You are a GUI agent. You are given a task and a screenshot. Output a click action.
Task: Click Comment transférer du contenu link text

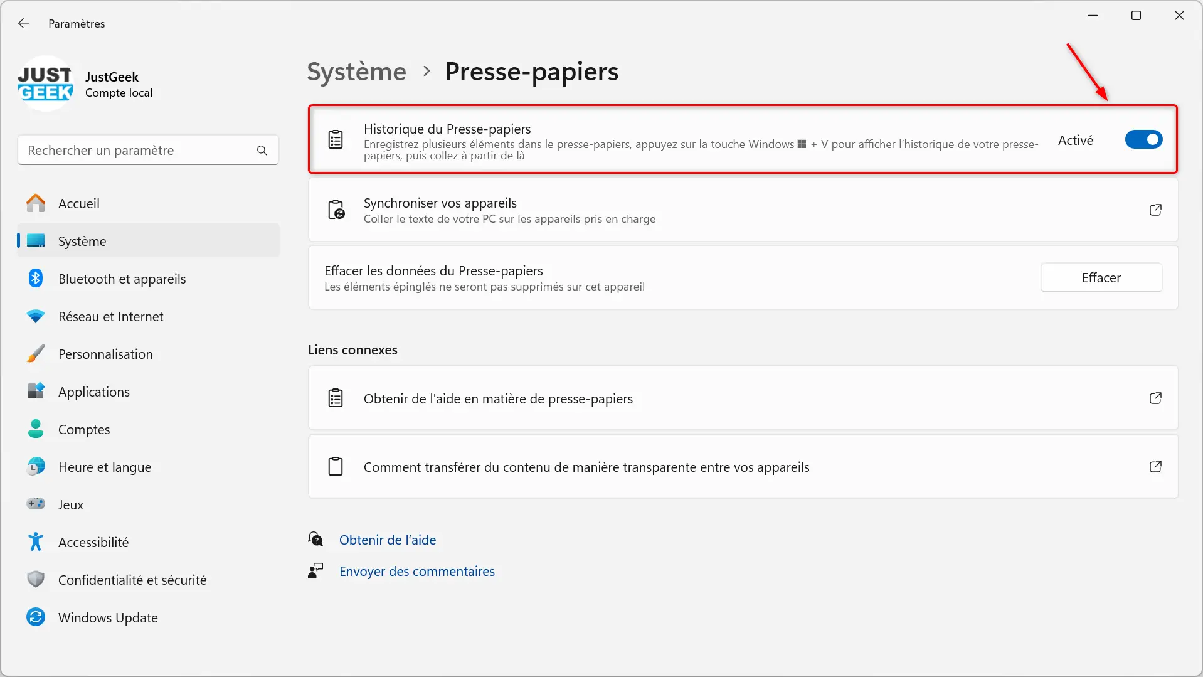[x=586, y=467]
